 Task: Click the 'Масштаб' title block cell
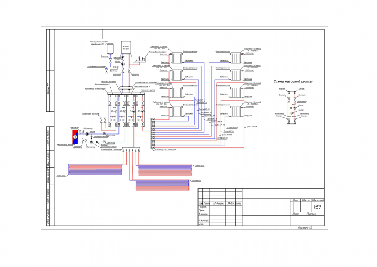pyautogui.click(x=318, y=200)
